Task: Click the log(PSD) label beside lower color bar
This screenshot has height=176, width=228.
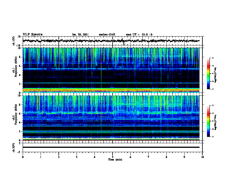Action: [216, 122]
